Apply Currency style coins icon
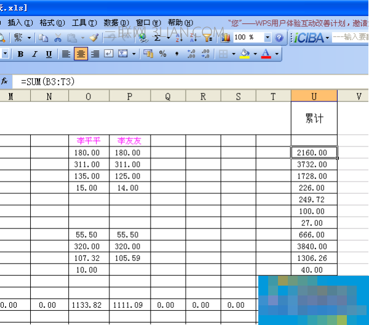This screenshot has width=369, height=325. 148,54
